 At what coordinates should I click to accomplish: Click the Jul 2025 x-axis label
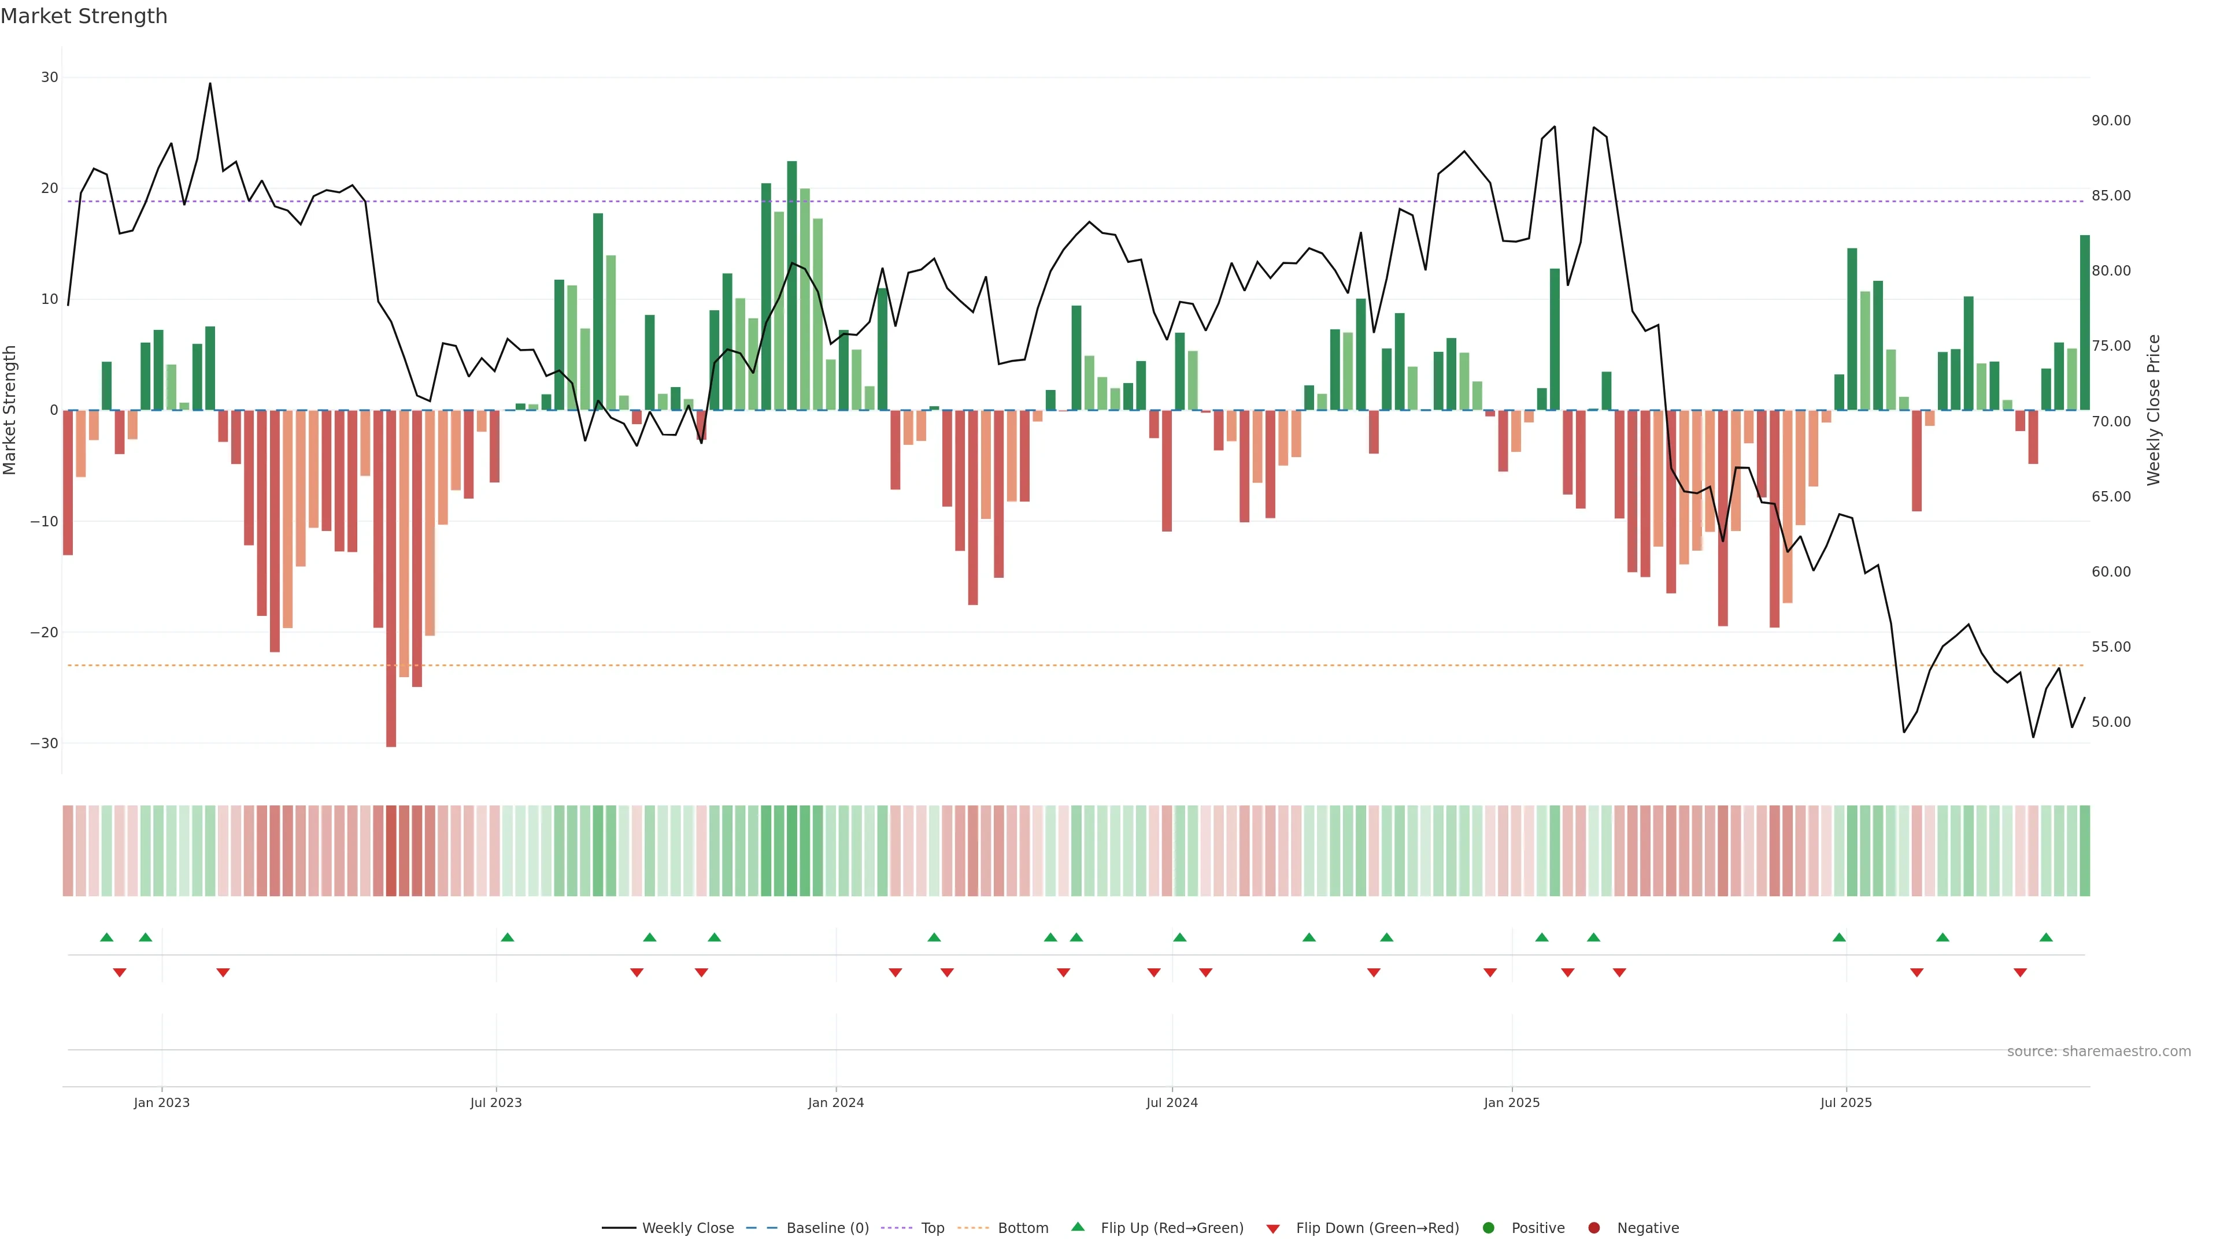[x=1846, y=1102]
